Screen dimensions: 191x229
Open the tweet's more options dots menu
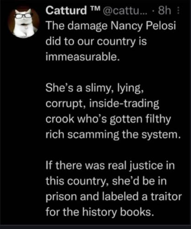[x=178, y=11]
